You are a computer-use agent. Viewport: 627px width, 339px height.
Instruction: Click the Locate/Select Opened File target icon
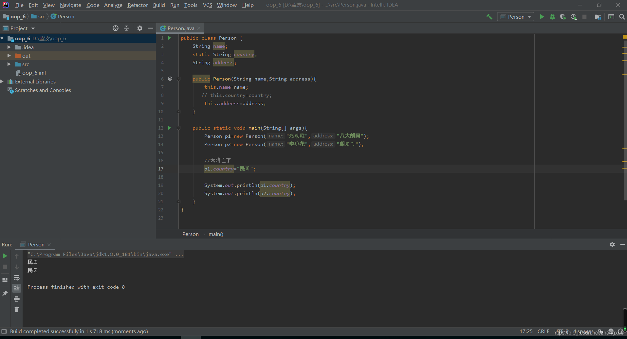coord(116,28)
